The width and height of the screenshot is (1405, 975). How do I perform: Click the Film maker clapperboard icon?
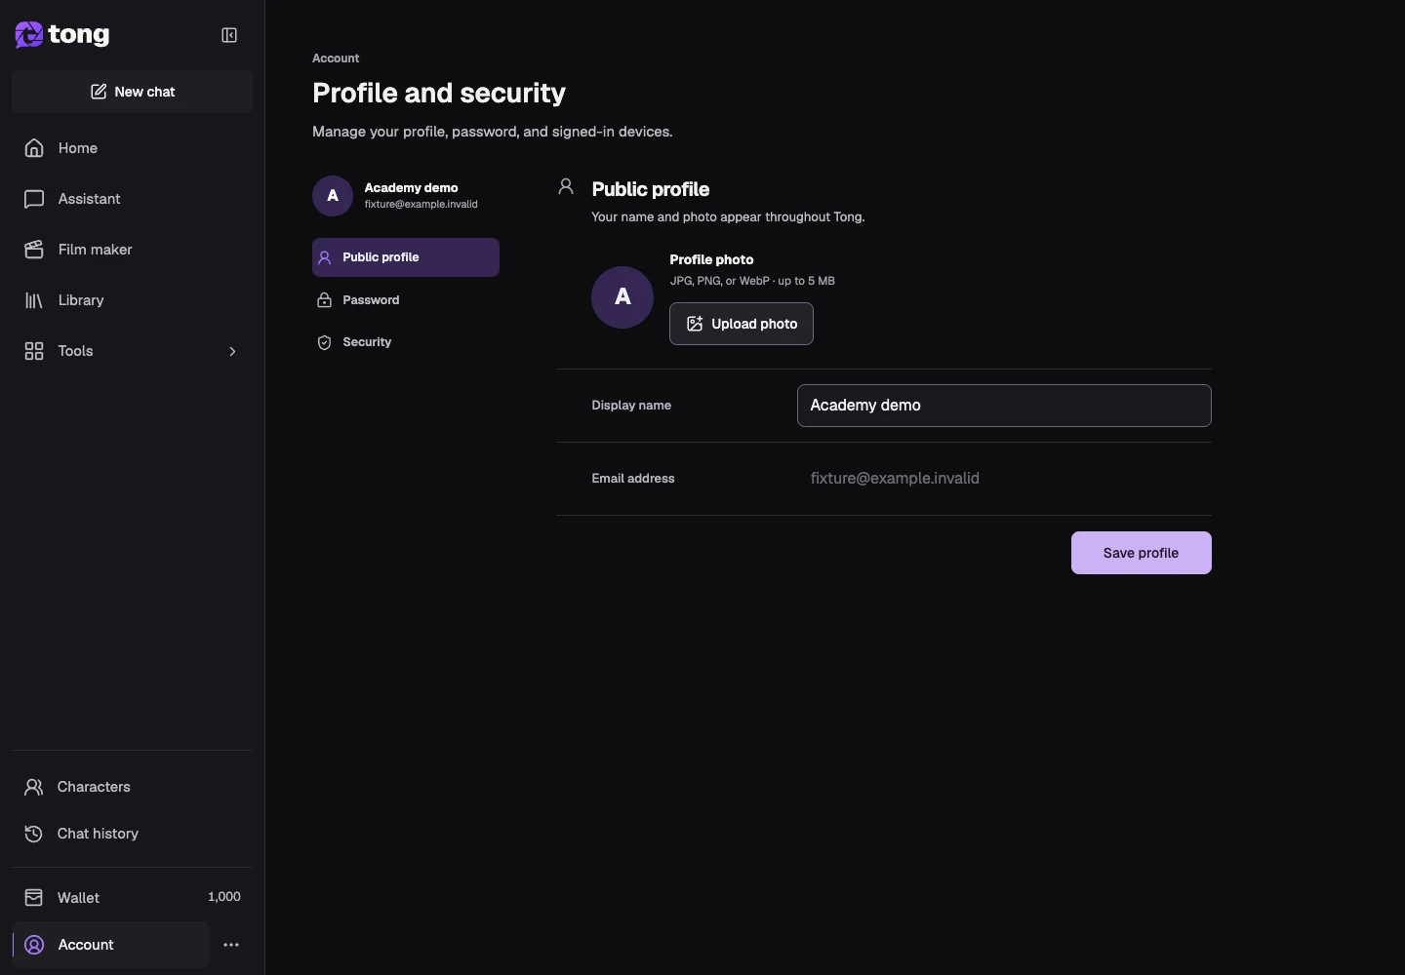[34, 250]
